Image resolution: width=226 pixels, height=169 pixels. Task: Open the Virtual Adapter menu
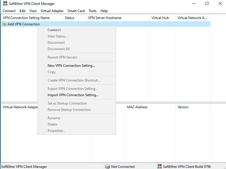(52, 11)
